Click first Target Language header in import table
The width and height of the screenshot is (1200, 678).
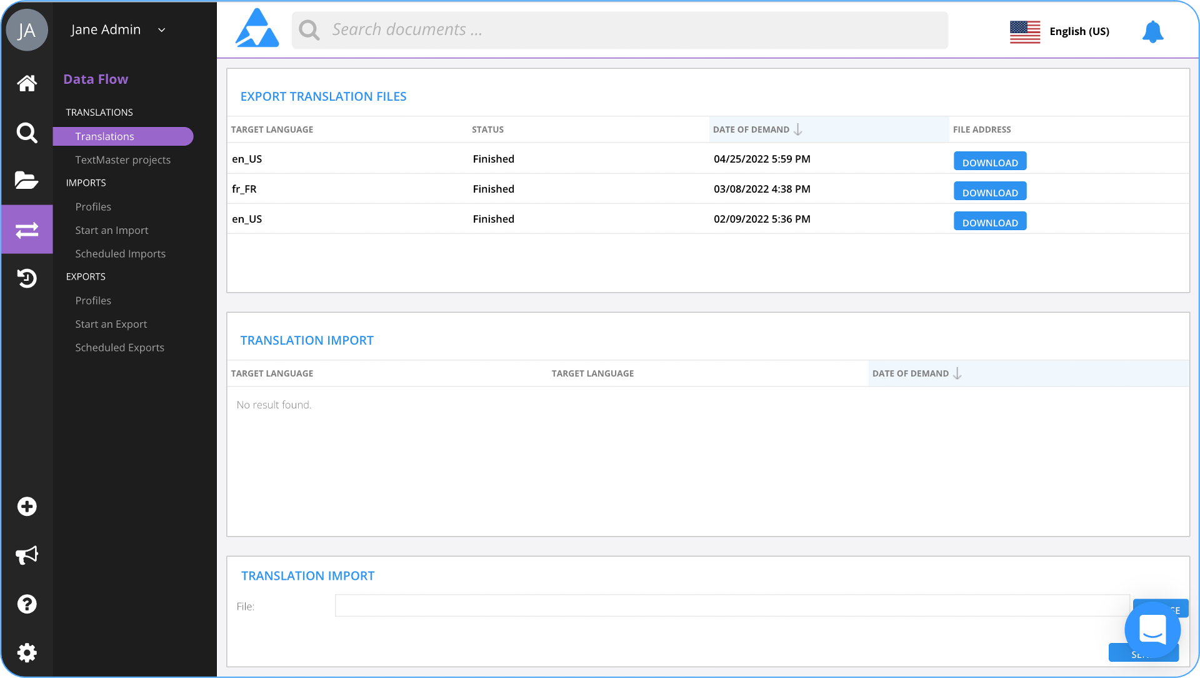(272, 373)
